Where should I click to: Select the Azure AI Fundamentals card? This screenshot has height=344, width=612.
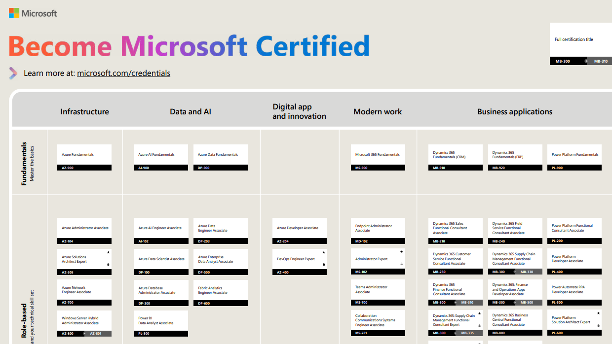(x=161, y=157)
